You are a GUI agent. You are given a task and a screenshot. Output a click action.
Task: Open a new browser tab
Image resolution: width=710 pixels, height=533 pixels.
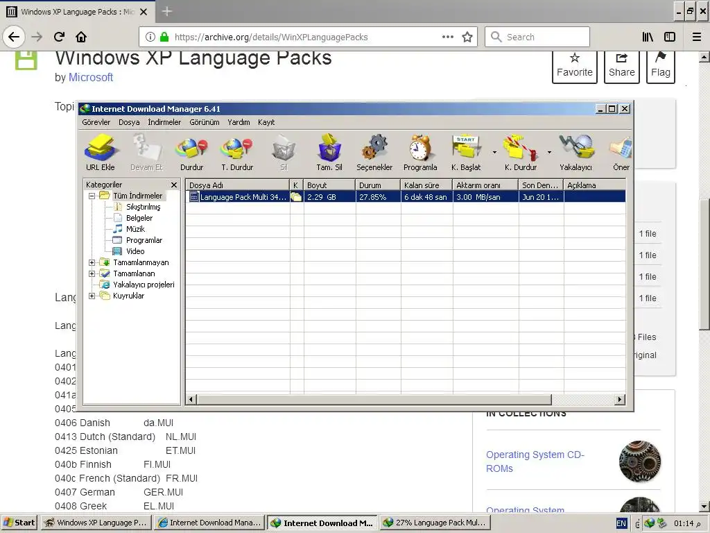(166, 11)
